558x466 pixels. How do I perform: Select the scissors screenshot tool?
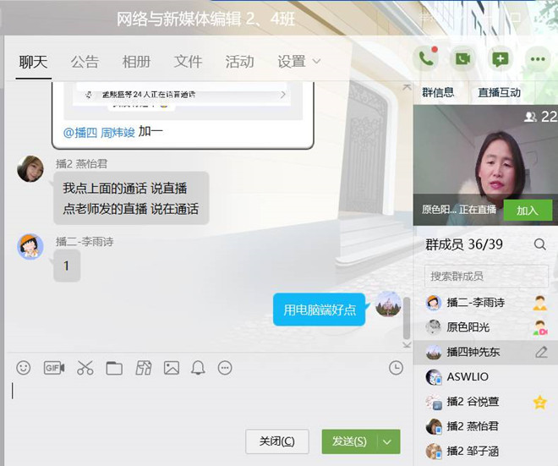pyautogui.click(x=85, y=368)
